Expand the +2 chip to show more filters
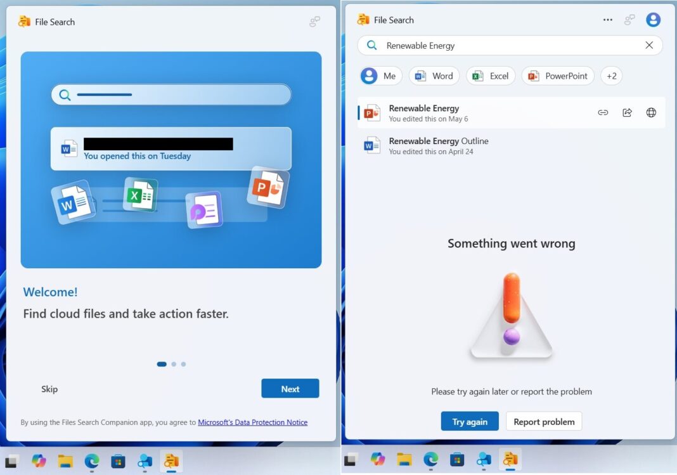The width and height of the screenshot is (677, 475). pos(611,75)
